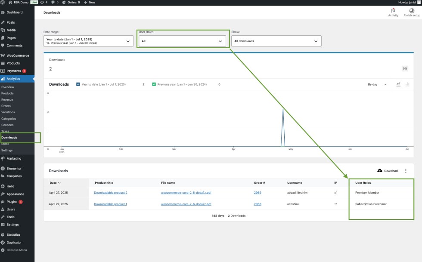422x262 pixels.
Task: Switch to bar chart view icon
Action: (407, 84)
